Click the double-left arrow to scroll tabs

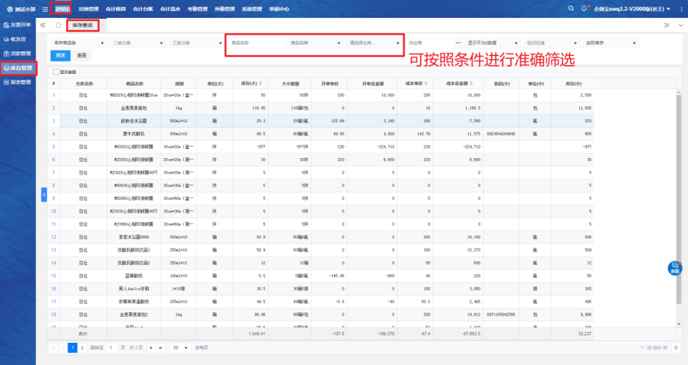click(x=43, y=25)
